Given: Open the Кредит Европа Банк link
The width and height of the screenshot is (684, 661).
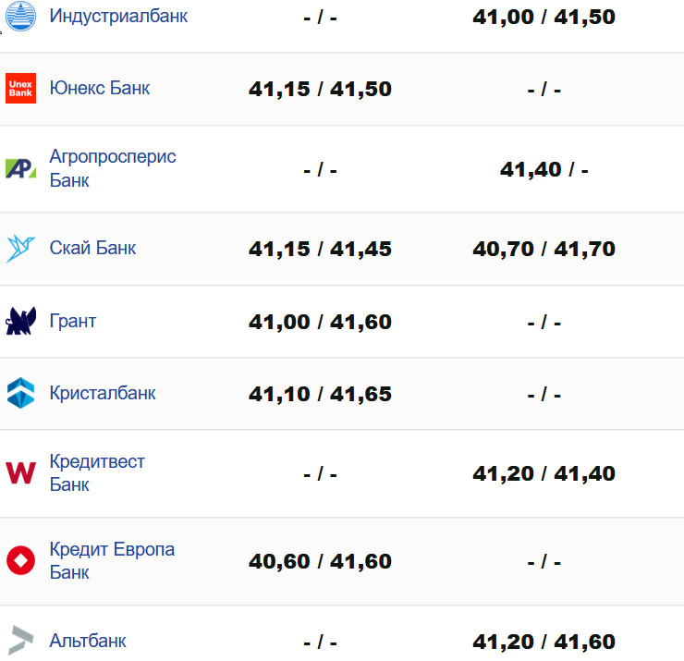Looking at the screenshot, I should tap(112, 560).
